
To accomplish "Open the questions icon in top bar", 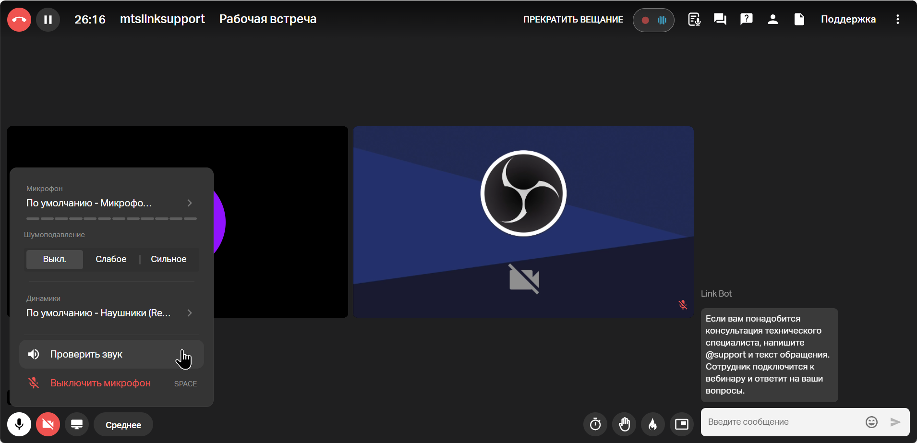I will tap(746, 19).
